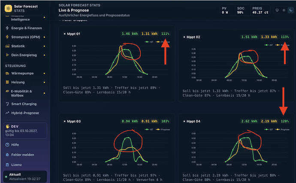
Task: Click the 1.46 kWh green badge
Action: click(130, 34)
